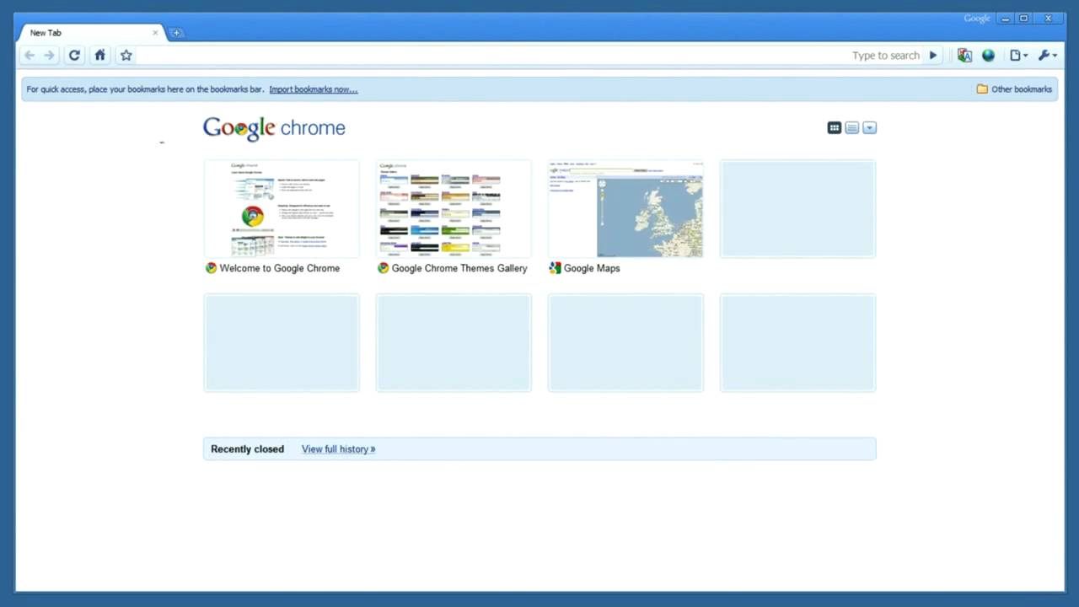Switch to thumbnail grid view
The height and width of the screenshot is (607, 1079).
[x=835, y=128]
